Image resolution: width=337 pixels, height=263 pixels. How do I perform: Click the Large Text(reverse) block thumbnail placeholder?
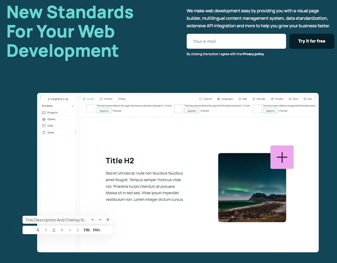[x=91, y=109]
